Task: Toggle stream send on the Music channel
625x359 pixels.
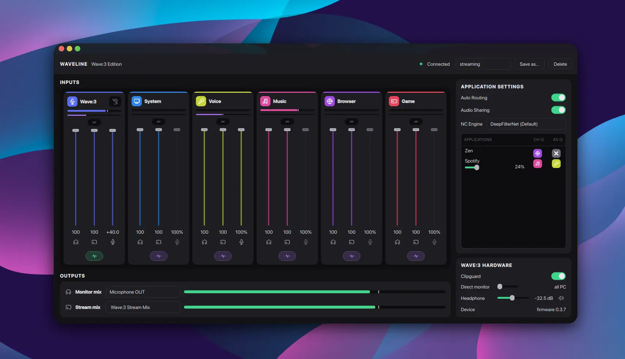Action: (x=287, y=242)
